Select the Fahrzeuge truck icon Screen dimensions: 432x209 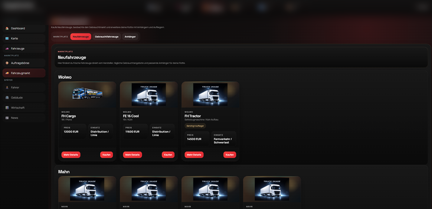7,49
